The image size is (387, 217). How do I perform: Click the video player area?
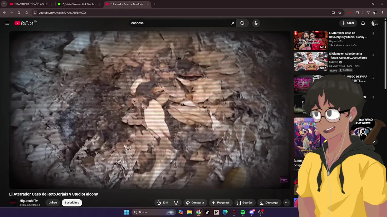coord(150,110)
